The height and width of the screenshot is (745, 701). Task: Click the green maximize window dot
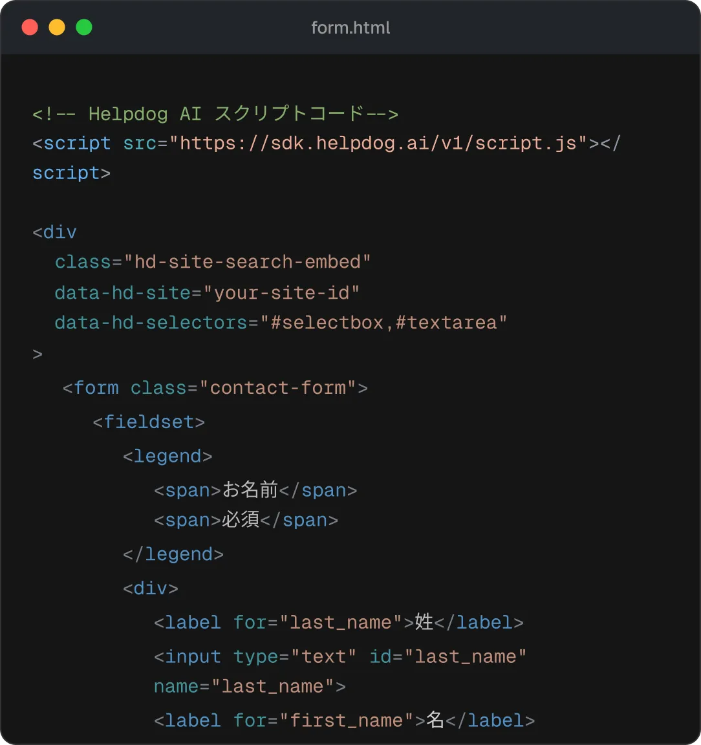pos(84,27)
